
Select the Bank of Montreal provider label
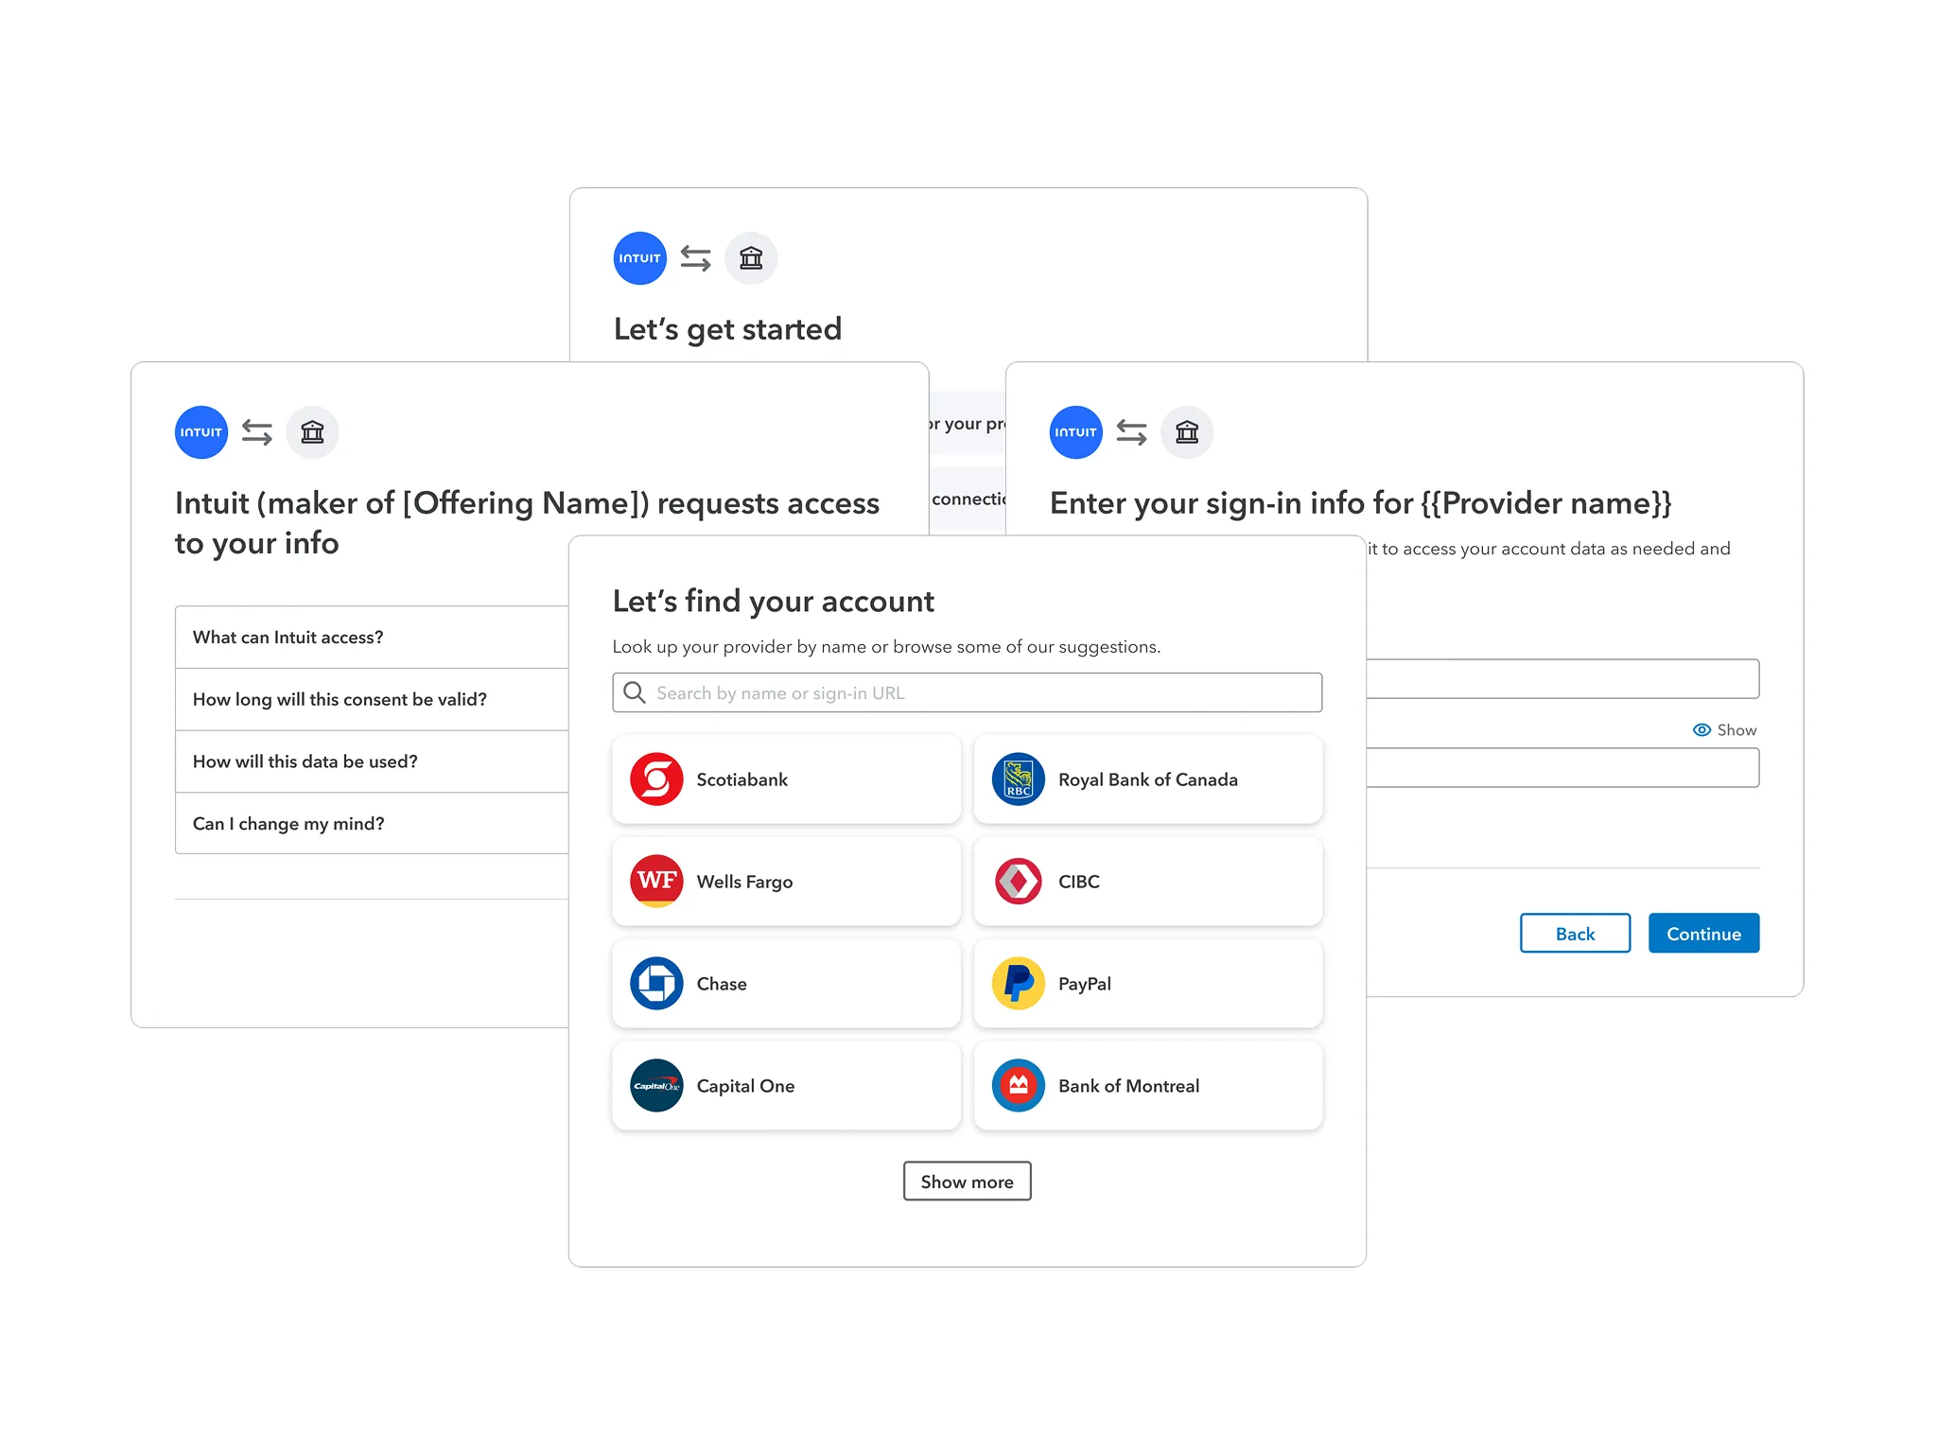(1128, 1086)
